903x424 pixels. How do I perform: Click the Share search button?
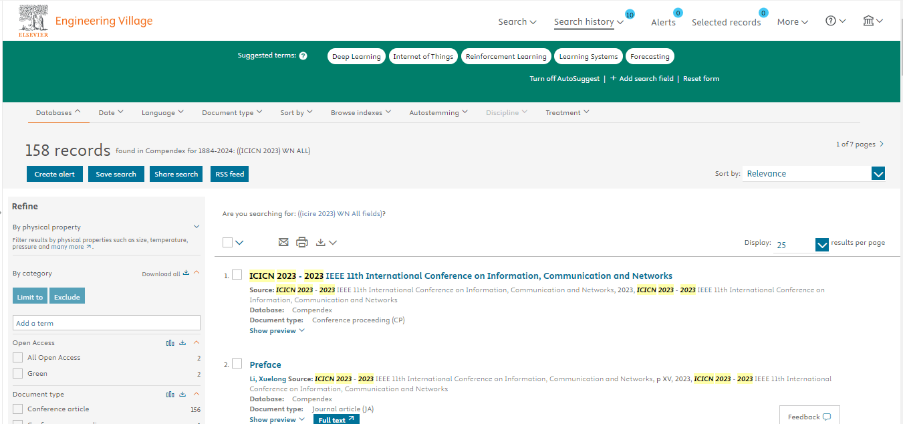point(176,174)
